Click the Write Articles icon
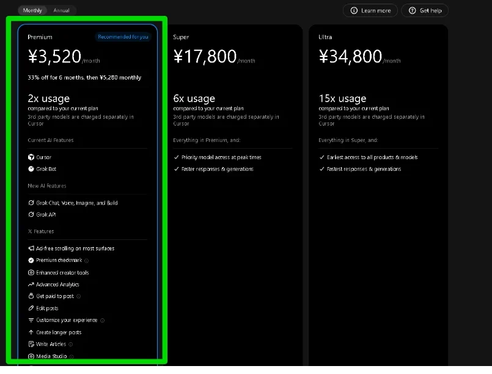The image size is (492, 374). pyautogui.click(x=31, y=344)
